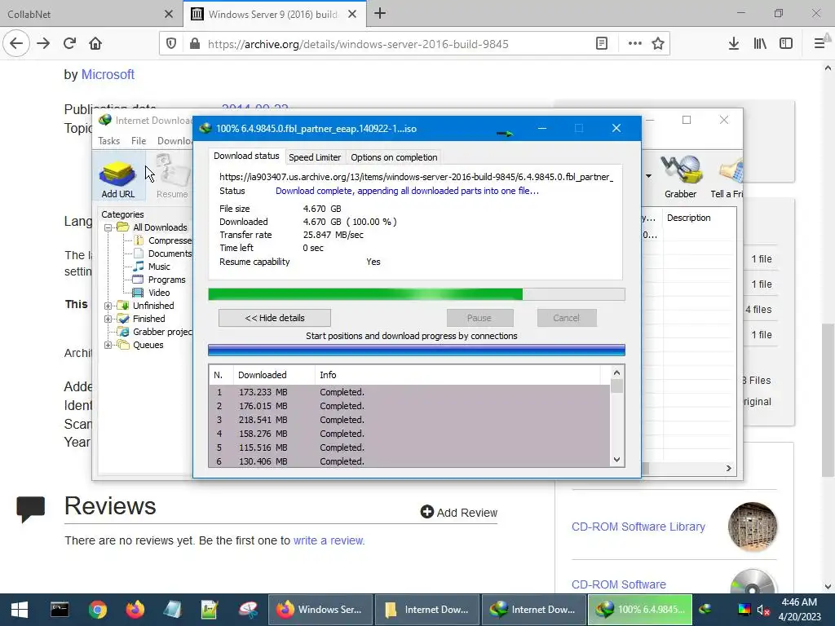
Task: Select connection row 6 with 130.406 MB
Action: [409, 461]
